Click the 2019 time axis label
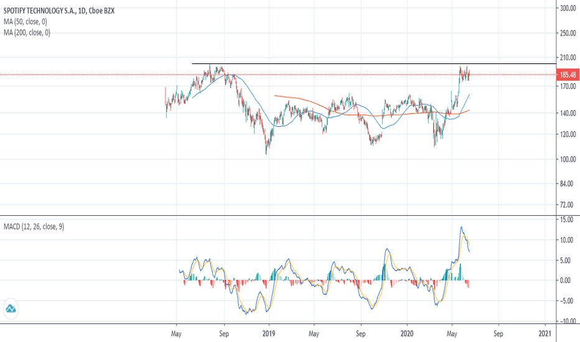Image resolution: width=580 pixels, height=342 pixels. 269,333
